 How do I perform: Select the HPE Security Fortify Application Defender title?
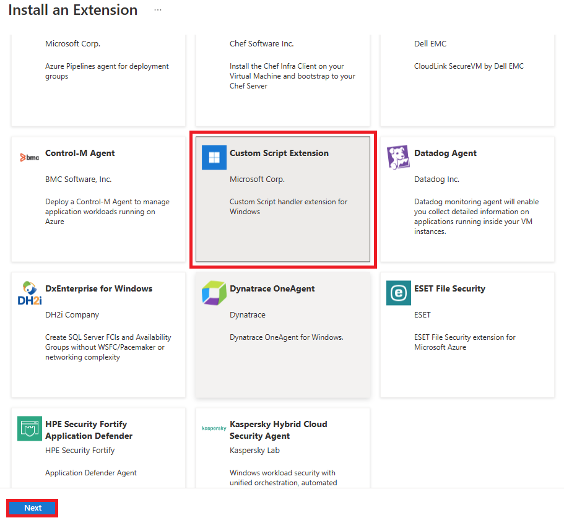tap(89, 430)
